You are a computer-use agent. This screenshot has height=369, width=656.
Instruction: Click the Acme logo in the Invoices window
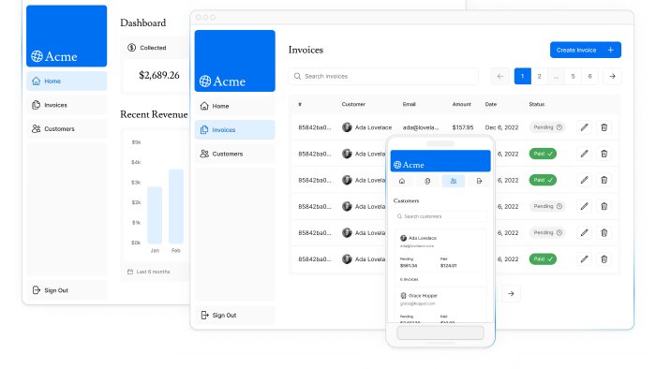pos(222,81)
